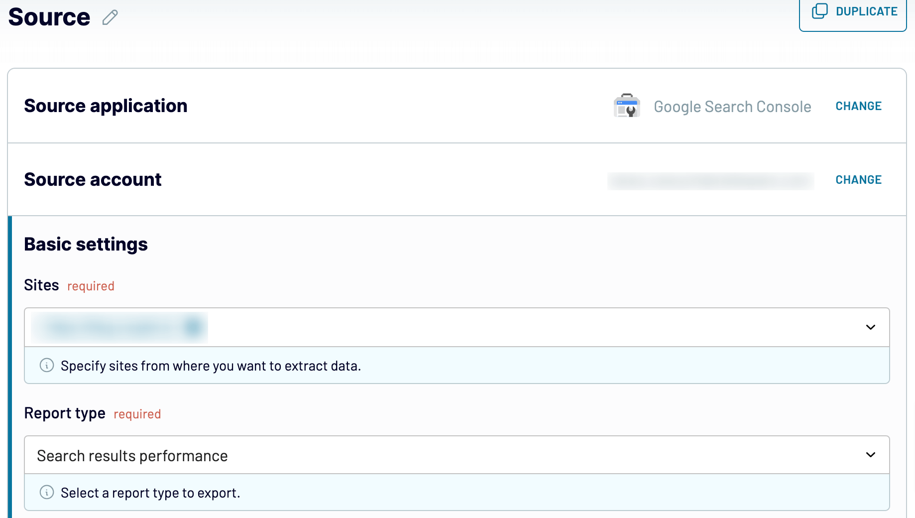Click the blurred source account value
Image resolution: width=915 pixels, height=518 pixels.
click(x=710, y=181)
